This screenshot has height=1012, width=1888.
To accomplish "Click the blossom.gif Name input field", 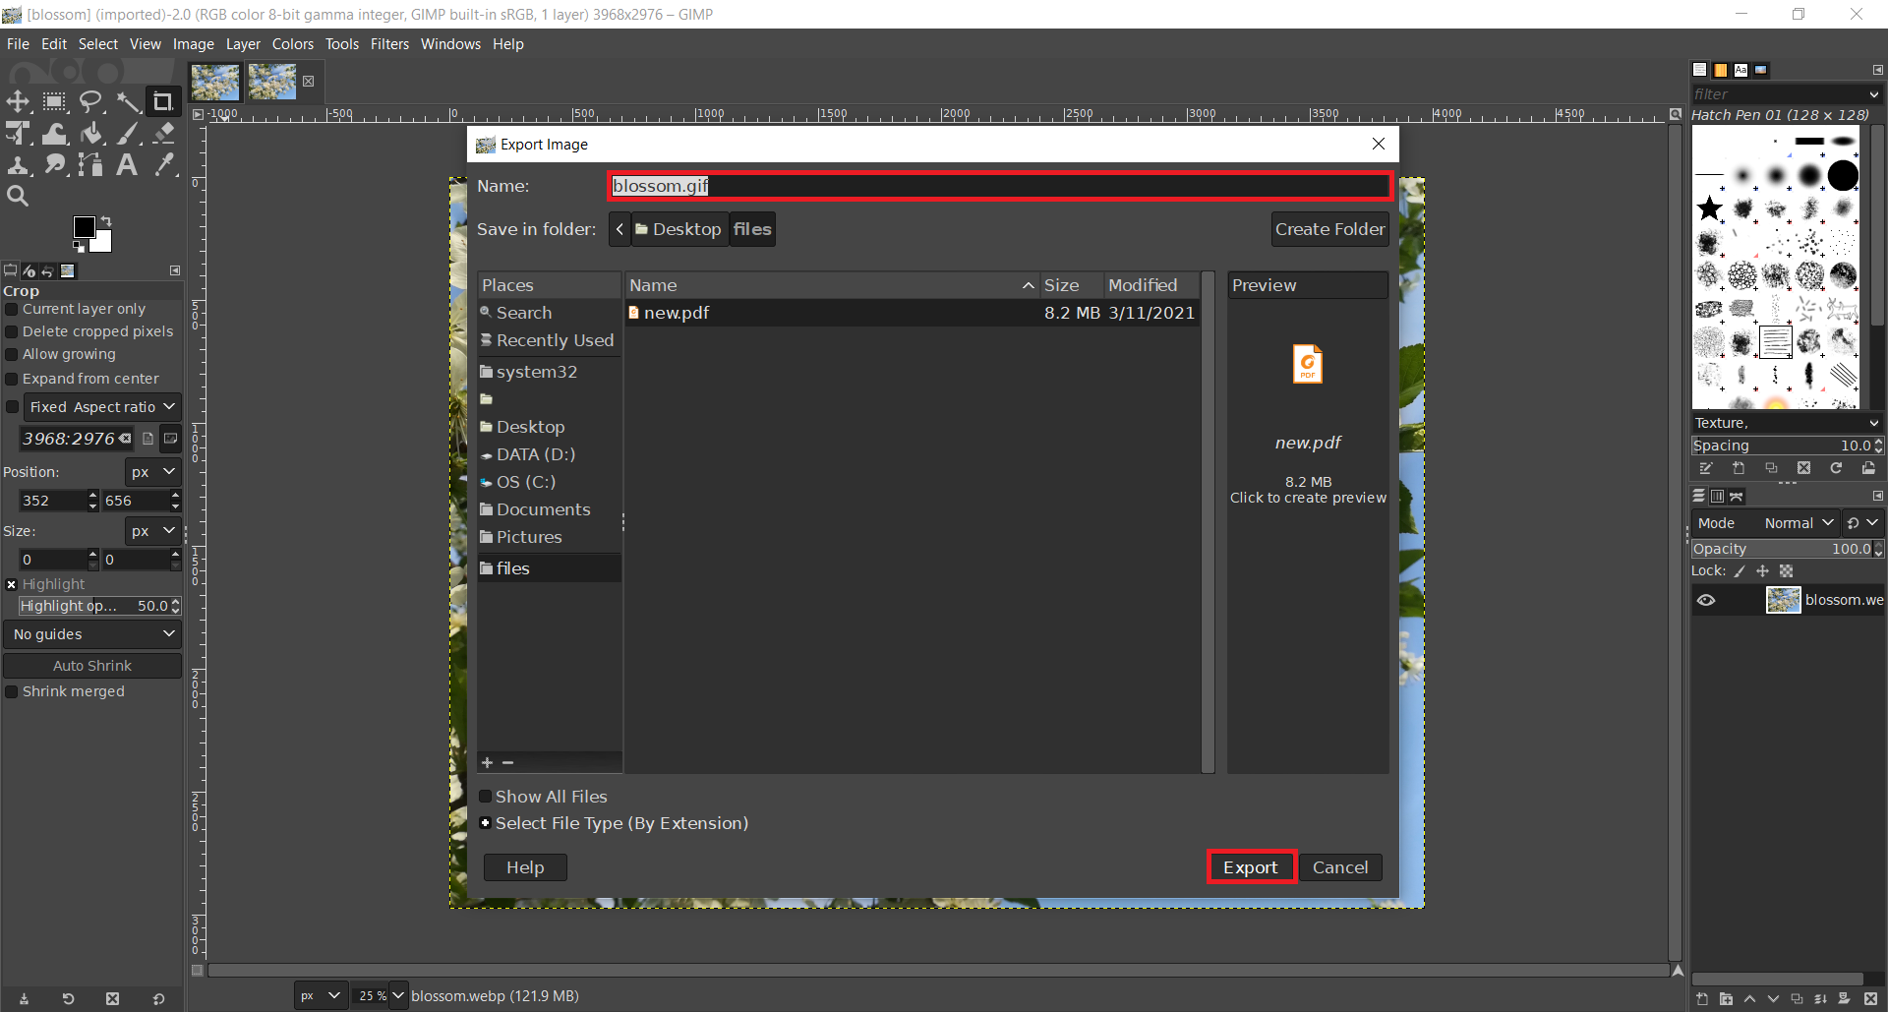I will pyautogui.click(x=998, y=186).
